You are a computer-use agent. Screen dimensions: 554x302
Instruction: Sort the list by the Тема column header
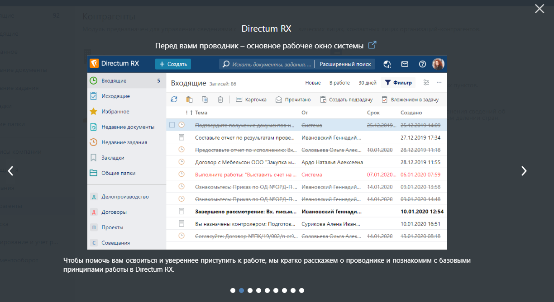point(201,113)
